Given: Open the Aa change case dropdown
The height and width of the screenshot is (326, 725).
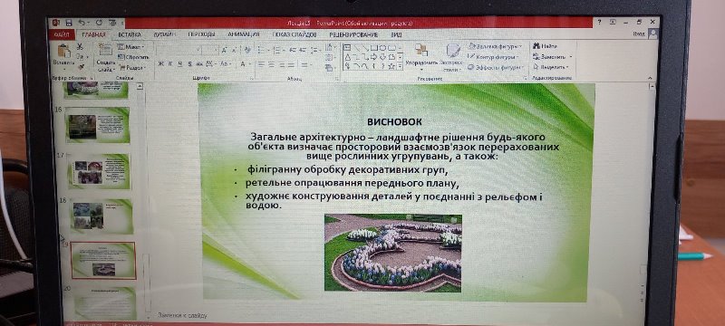Looking at the screenshot, I should [x=226, y=64].
